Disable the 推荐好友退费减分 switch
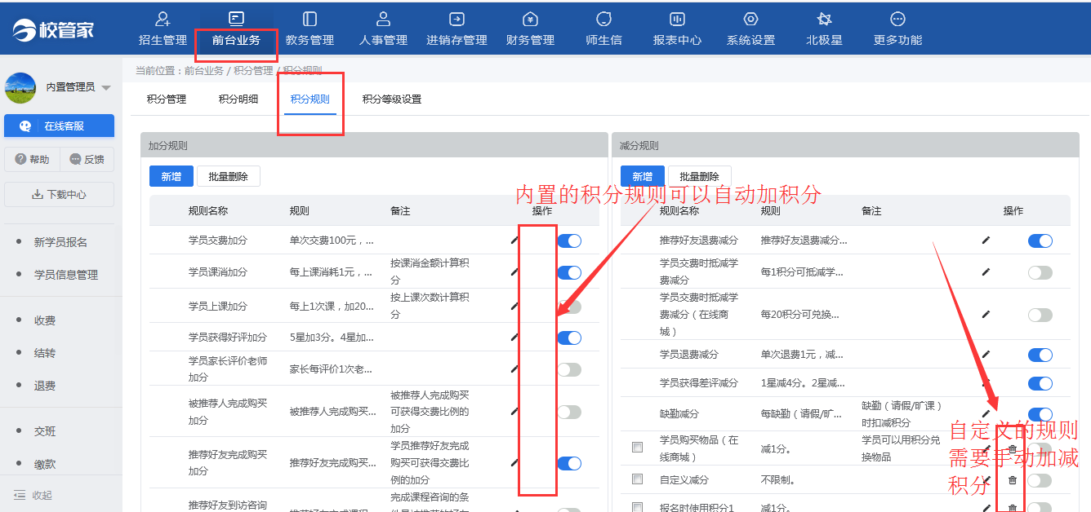1091x512 pixels. coord(1040,241)
